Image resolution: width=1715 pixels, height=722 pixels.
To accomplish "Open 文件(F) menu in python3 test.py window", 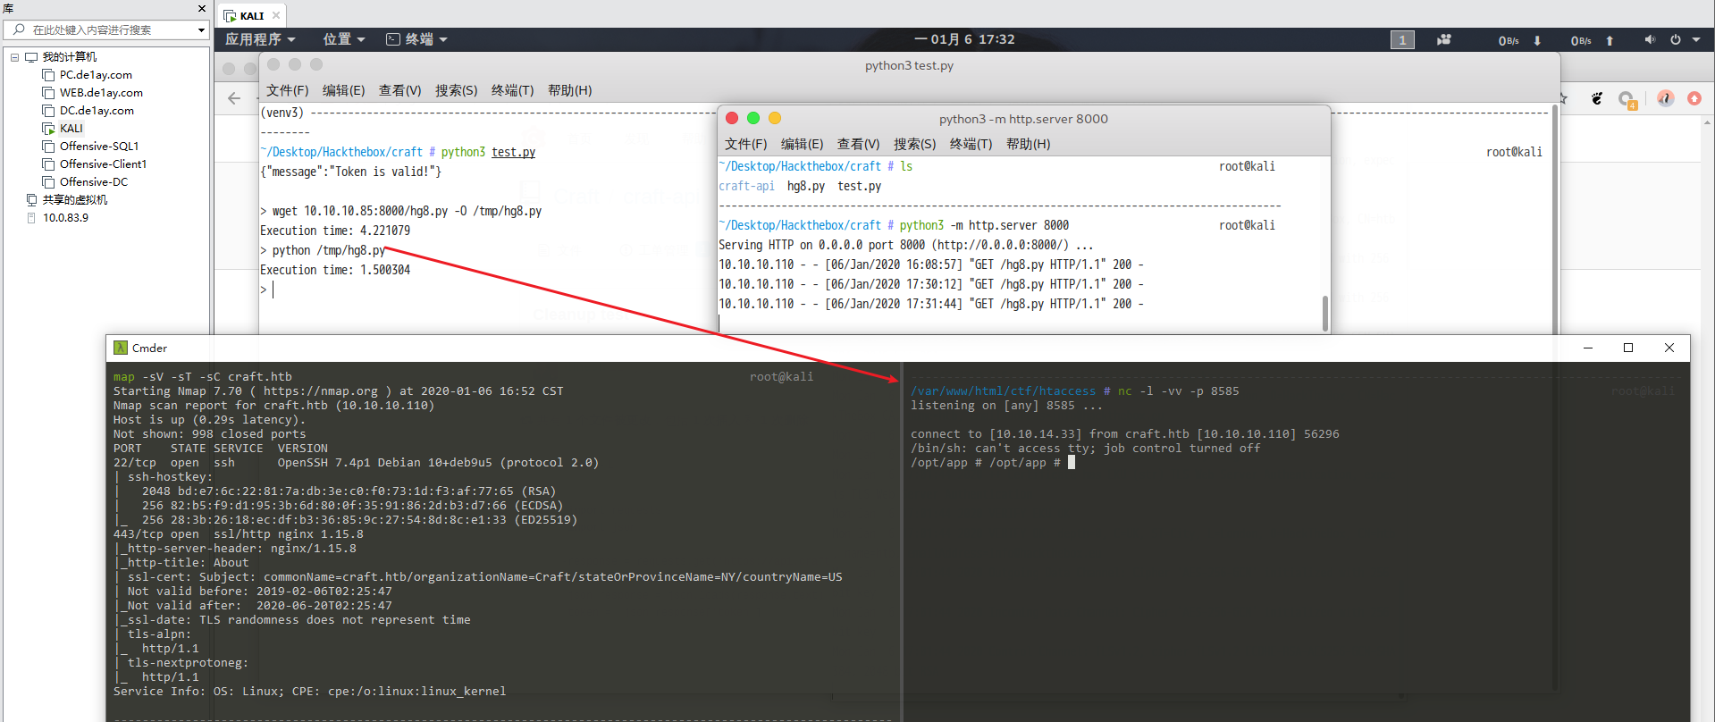I will [x=288, y=90].
